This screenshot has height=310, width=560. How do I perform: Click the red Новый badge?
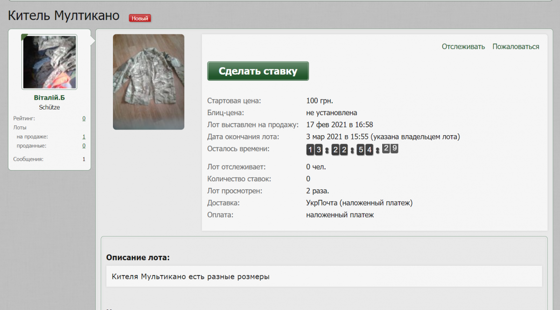[140, 18]
